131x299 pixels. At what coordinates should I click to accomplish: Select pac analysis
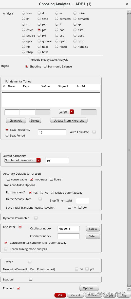pos(57,30)
